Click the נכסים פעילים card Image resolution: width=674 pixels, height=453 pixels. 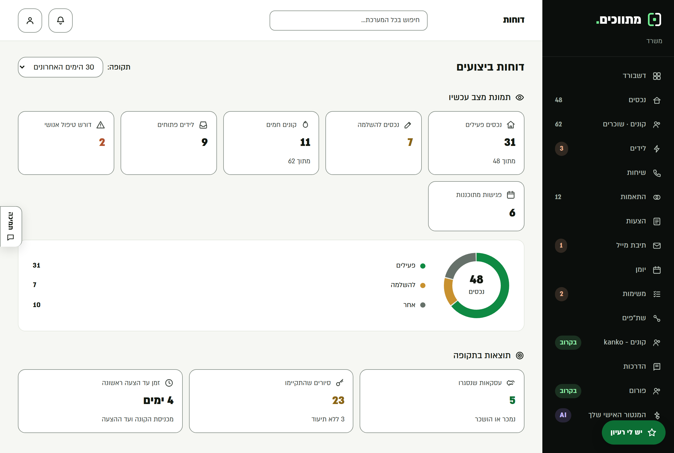pos(476,143)
